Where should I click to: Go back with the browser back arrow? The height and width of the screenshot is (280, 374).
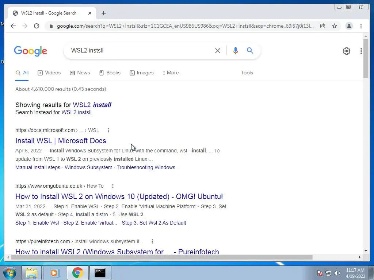point(13,26)
